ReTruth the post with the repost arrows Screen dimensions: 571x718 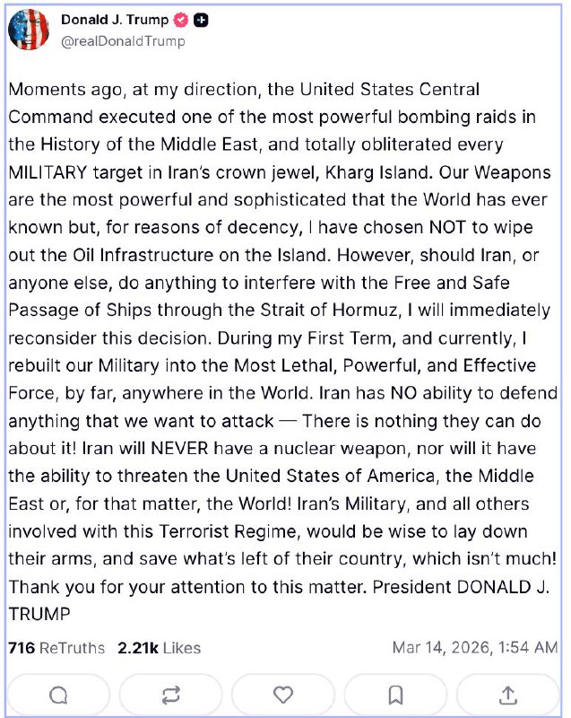pos(170,695)
